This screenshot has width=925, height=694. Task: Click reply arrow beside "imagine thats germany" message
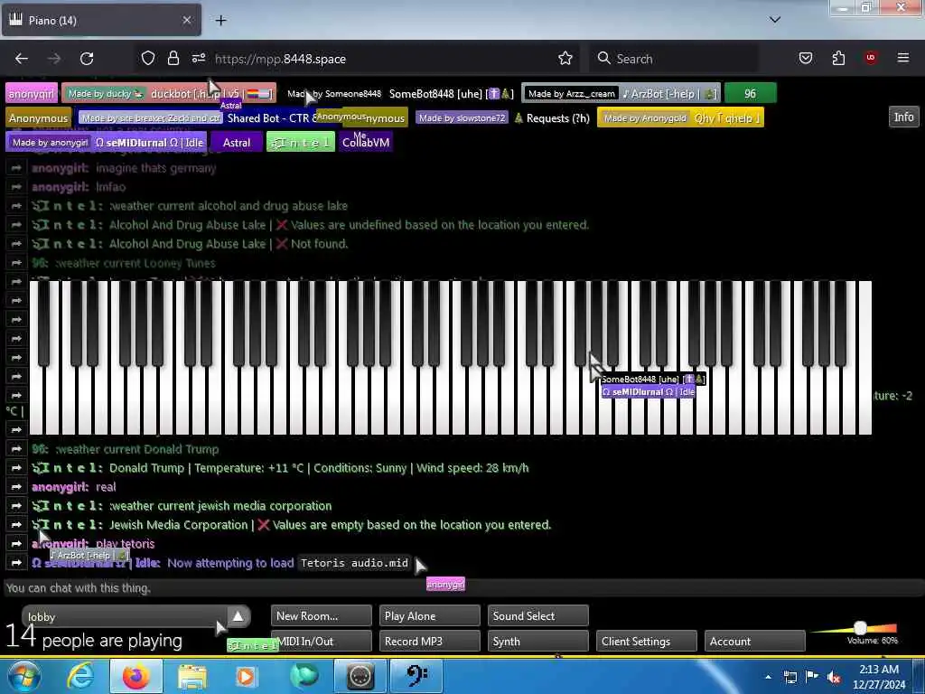16,168
